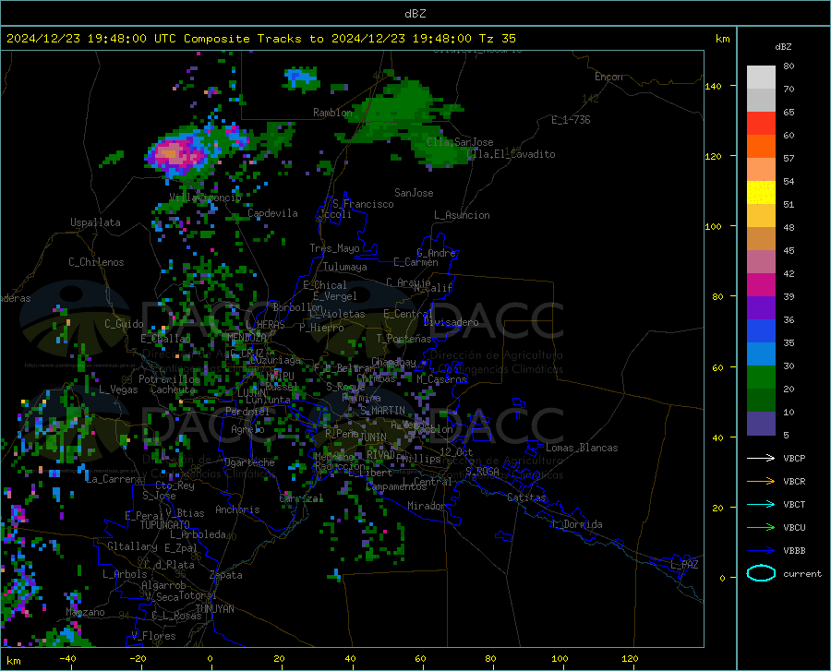Click the Uspallata label on the map
Screen dimensions: 831x671
tap(95, 222)
